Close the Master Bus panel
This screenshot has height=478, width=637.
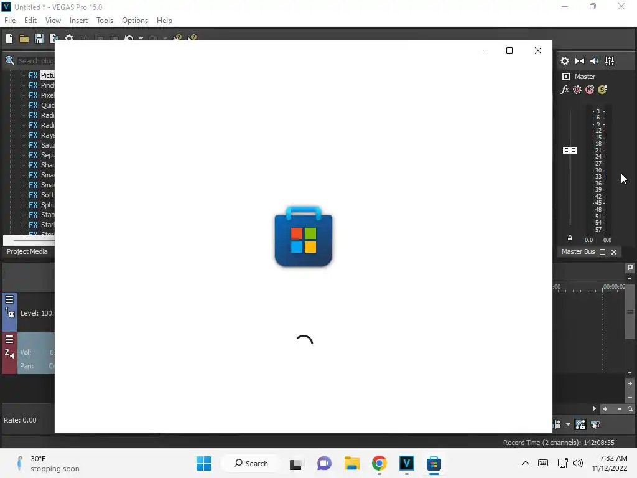(x=614, y=252)
